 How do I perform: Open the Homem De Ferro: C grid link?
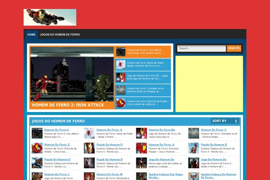213,130
